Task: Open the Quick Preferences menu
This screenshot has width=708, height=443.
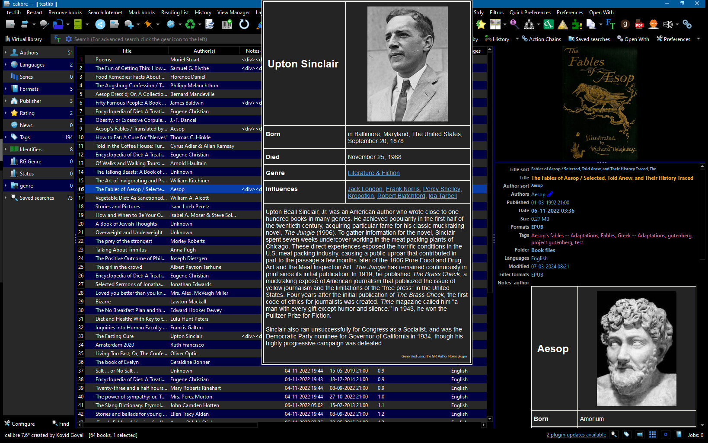Action: [x=530, y=13]
